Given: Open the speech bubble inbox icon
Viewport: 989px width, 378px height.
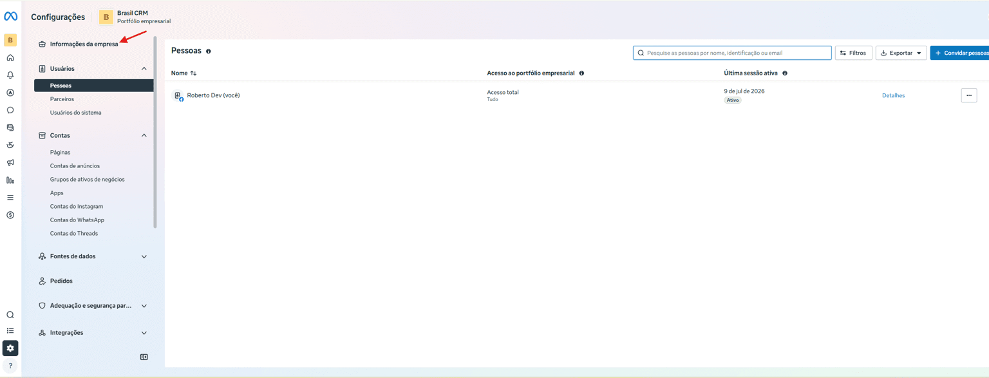Looking at the screenshot, I should click(10, 110).
